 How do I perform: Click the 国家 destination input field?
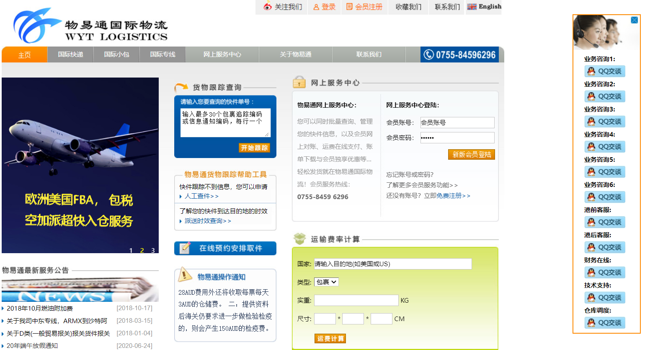(392, 264)
